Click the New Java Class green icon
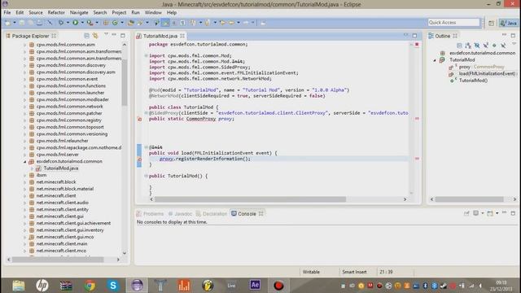The image size is (521, 293). [115, 23]
